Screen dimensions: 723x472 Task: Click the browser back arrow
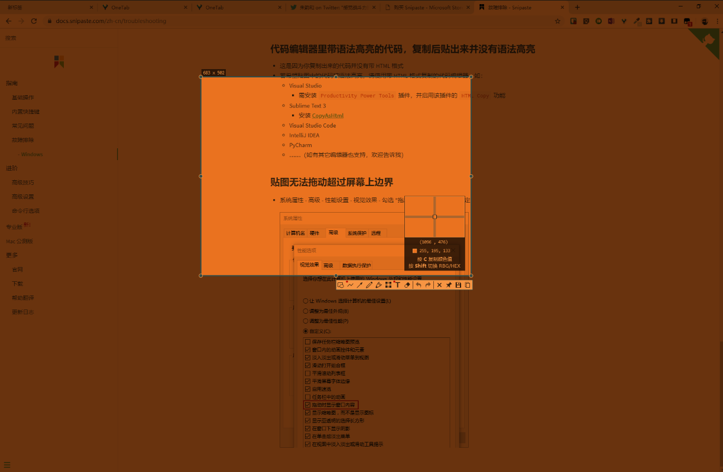tap(8, 21)
